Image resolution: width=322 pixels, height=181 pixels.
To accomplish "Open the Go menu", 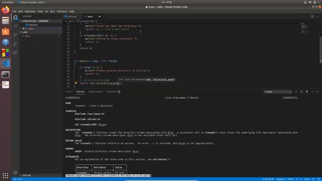I will pyautogui.click(x=47, y=11).
